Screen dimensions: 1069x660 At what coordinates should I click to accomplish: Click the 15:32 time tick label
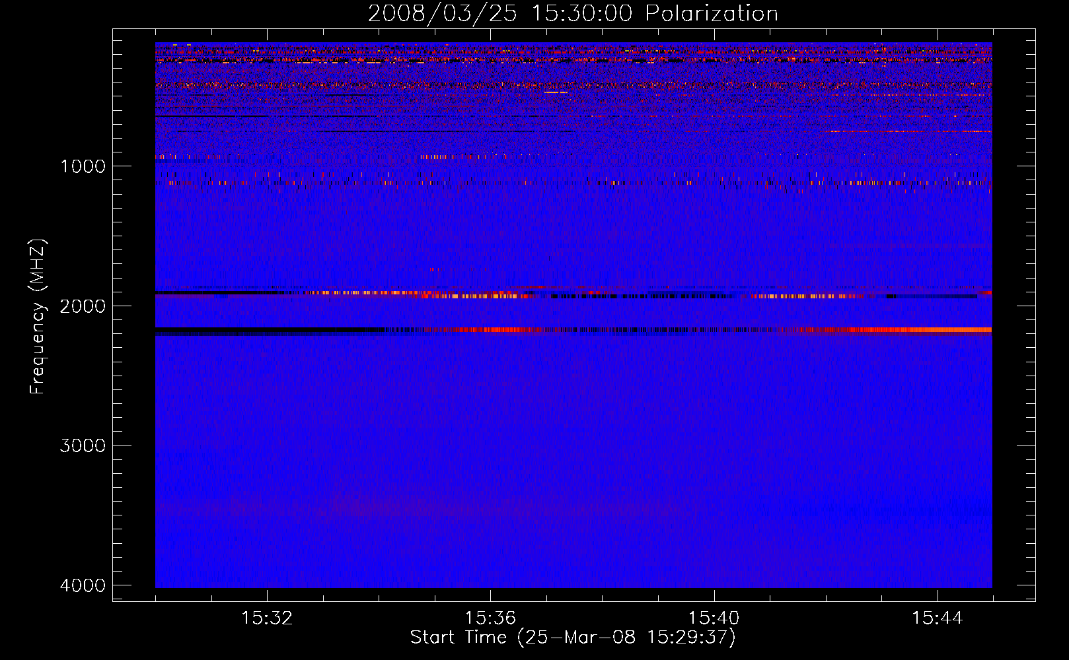tap(267, 618)
